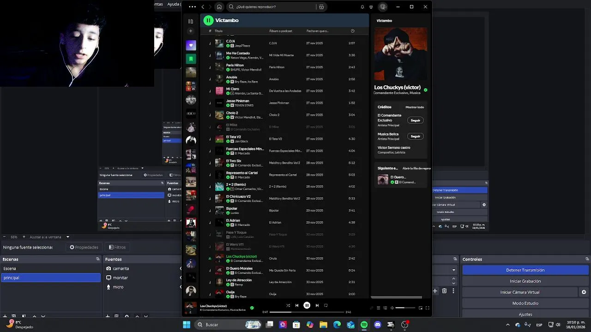Seek on the song progress bar
Image resolution: width=591 pixels, height=332 pixels.
tap(307, 312)
